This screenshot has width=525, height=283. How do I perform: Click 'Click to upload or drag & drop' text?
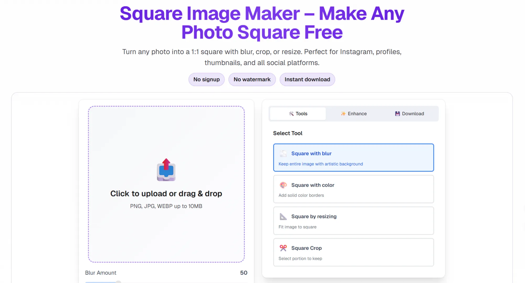point(166,194)
